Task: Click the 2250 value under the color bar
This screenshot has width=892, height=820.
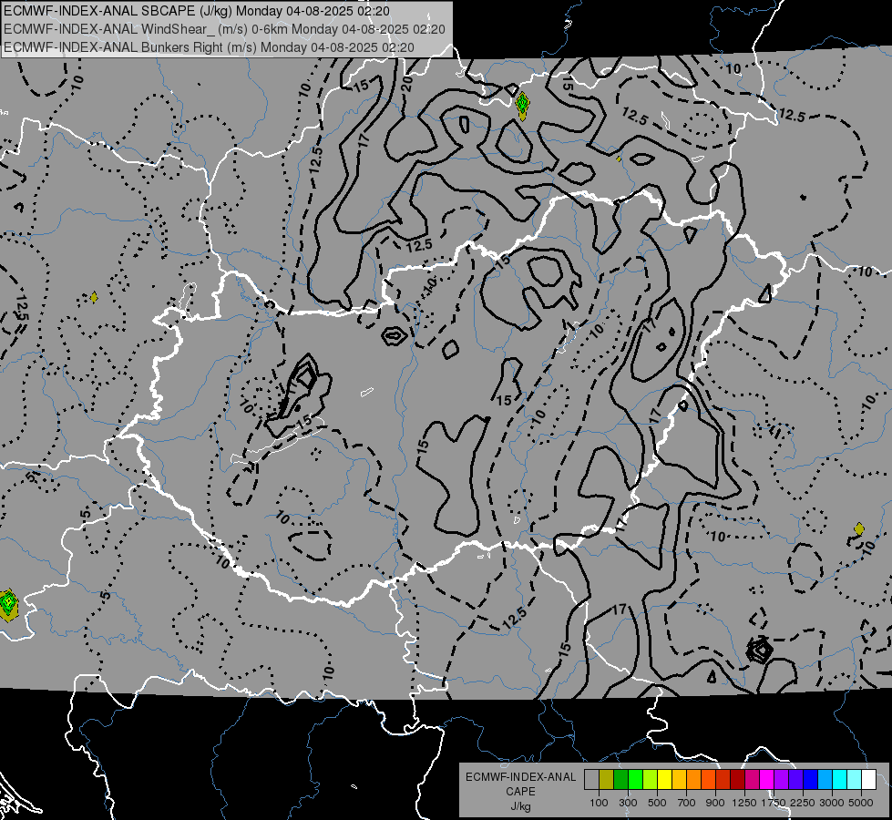Action: click(803, 803)
